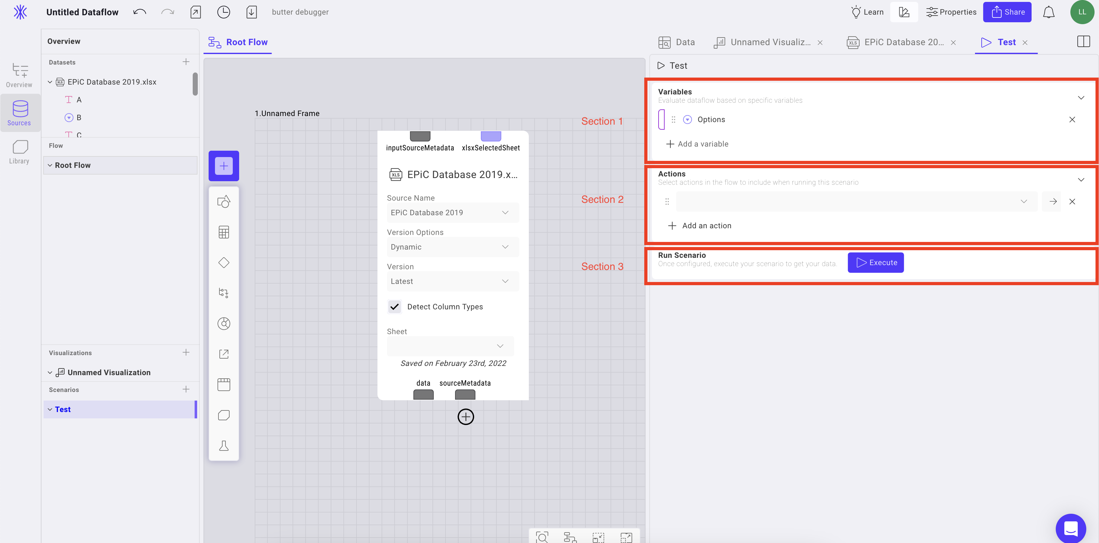Switch to the Data tab
This screenshot has height=543, width=1099.
pyautogui.click(x=677, y=42)
